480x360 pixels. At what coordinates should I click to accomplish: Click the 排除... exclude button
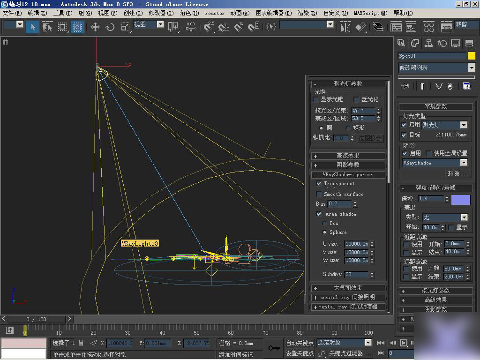point(457,173)
